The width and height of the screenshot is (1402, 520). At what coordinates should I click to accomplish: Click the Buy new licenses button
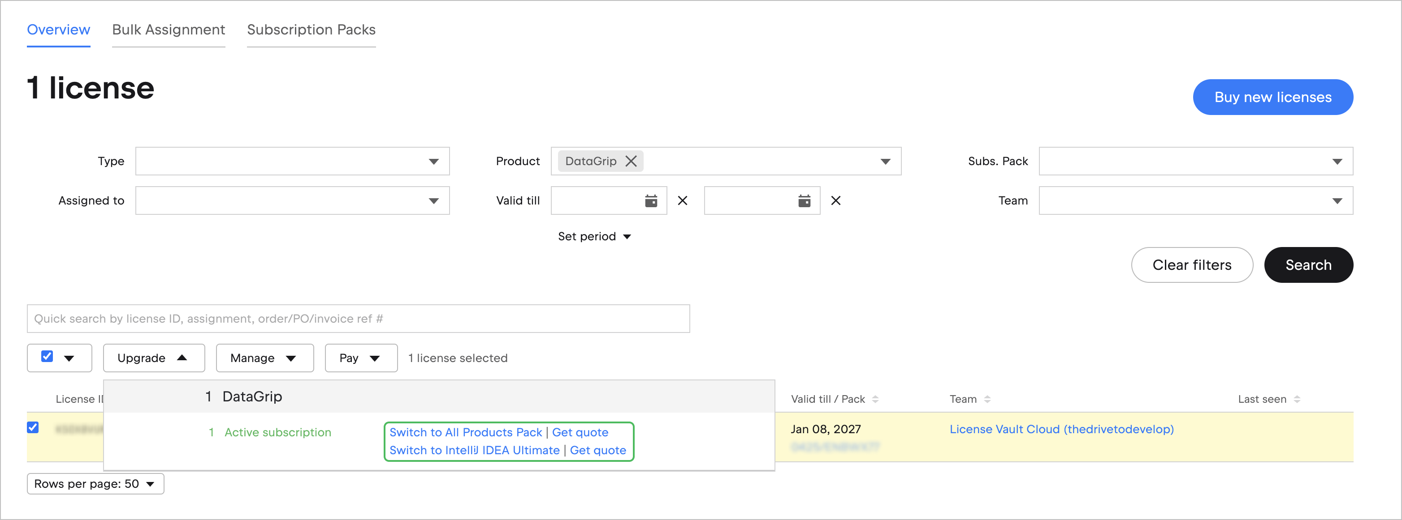click(1273, 97)
